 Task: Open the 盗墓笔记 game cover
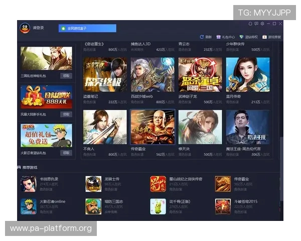[105, 75]
